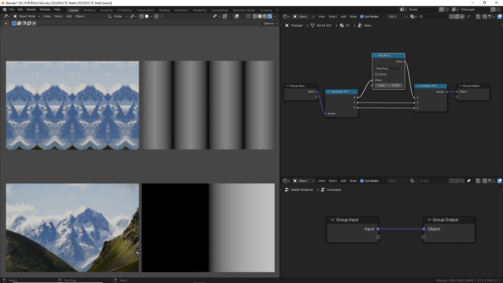Add a new ViewLayer with copy icon

[493, 9]
